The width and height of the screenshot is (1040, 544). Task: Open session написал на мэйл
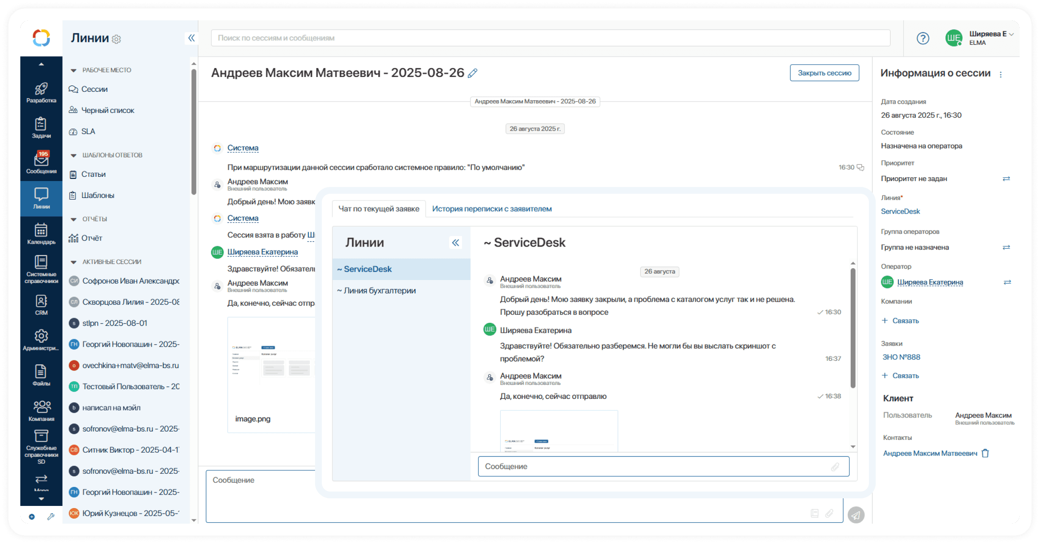point(105,408)
